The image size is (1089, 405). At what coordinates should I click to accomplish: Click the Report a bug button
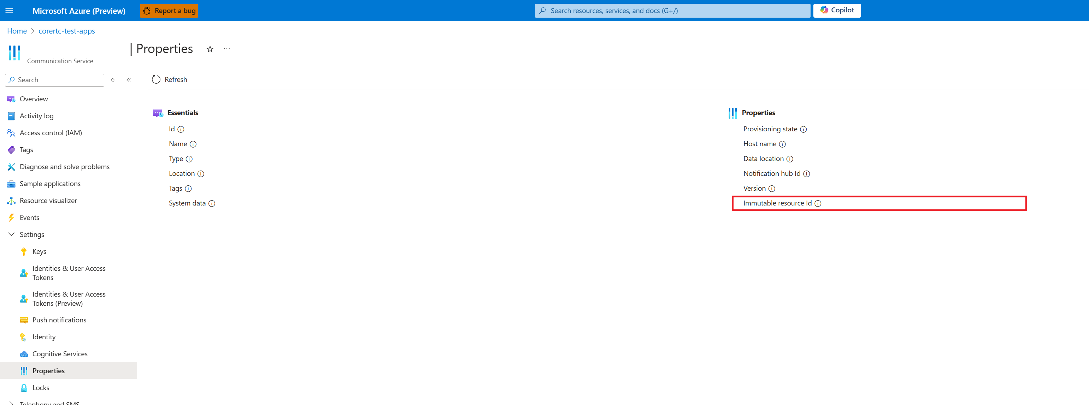(x=169, y=11)
